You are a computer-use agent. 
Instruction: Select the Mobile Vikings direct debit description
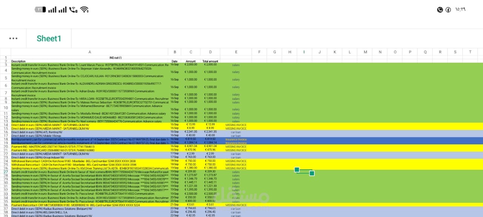click(89, 136)
